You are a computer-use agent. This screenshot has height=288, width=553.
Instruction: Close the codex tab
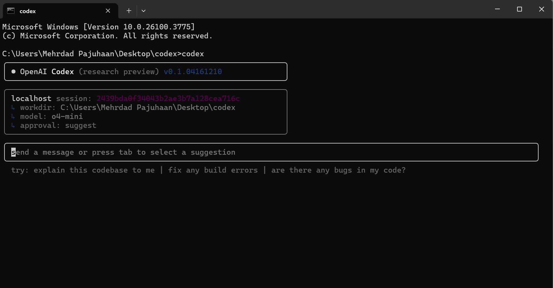108,11
